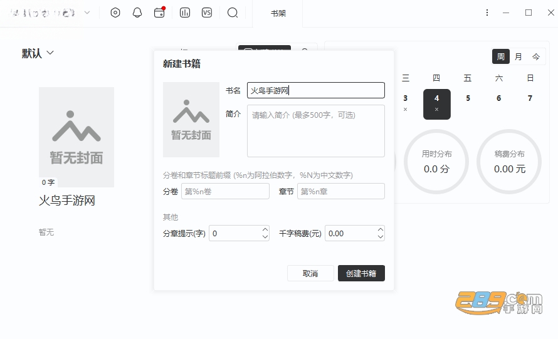Decrease the 千字稿费 value with down arrow
Viewport: 558px width, 339px height.
pyautogui.click(x=381, y=237)
